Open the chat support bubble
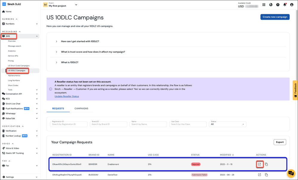The height and width of the screenshot is (180, 298). point(291,173)
